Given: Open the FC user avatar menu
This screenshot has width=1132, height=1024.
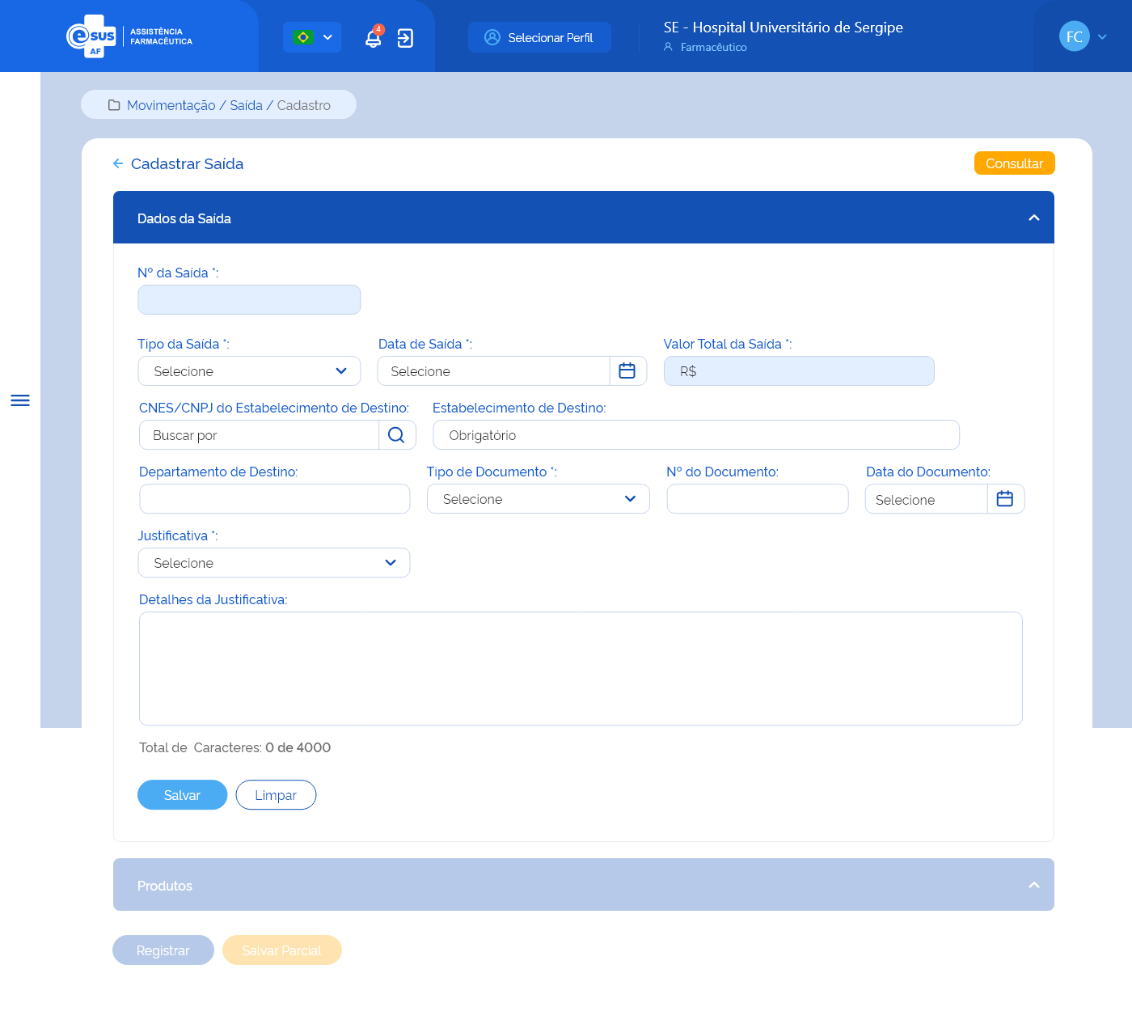Looking at the screenshot, I should pos(1075,36).
